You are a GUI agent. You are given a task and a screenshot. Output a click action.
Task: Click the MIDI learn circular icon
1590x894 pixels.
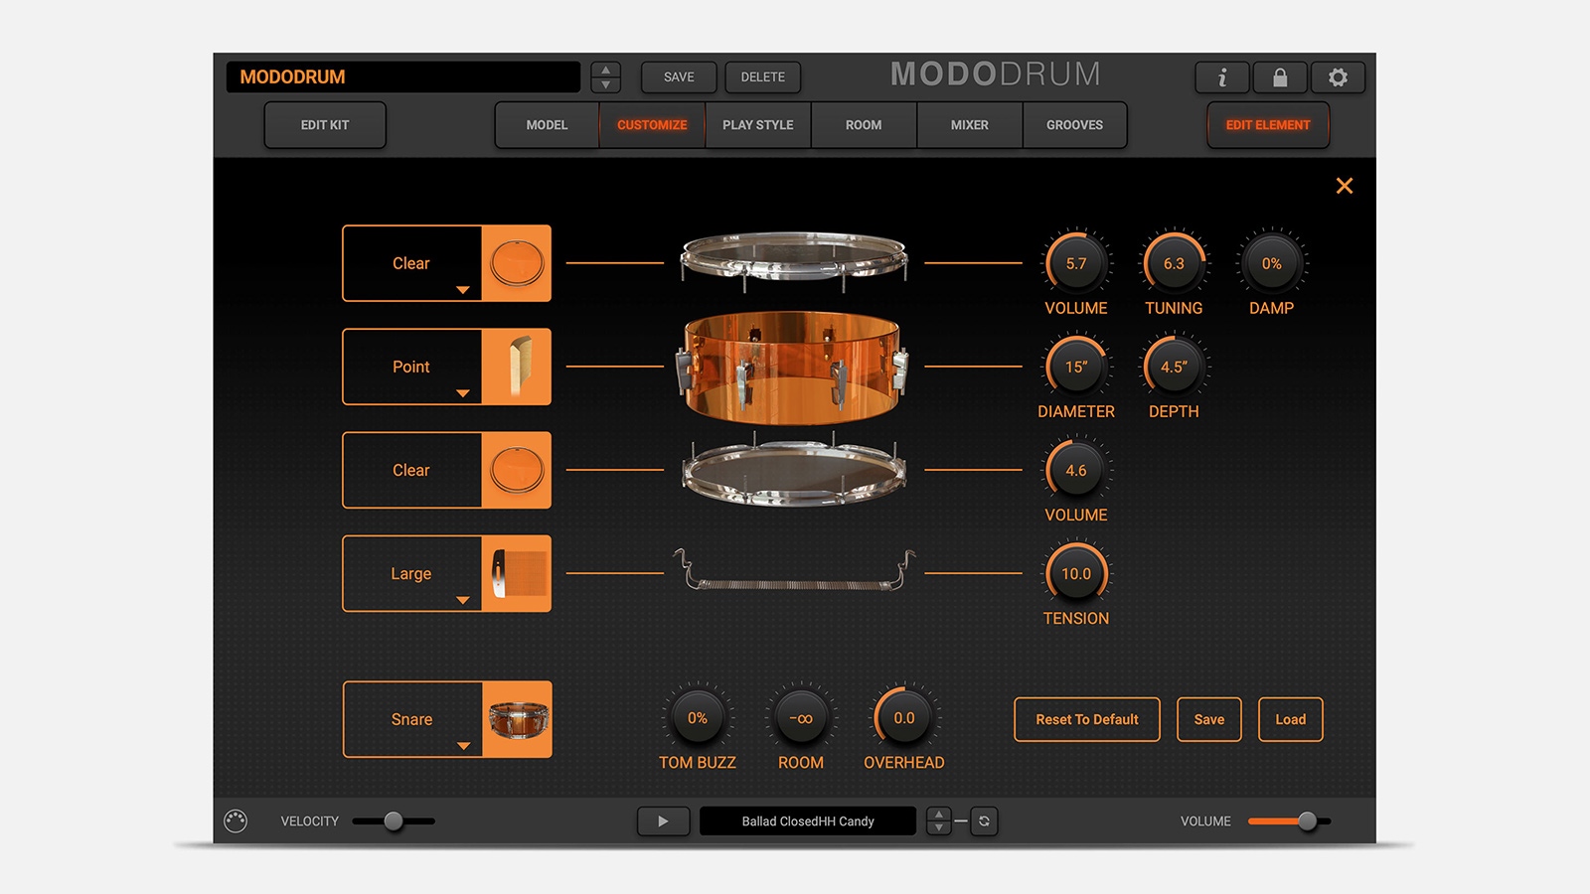(x=236, y=820)
